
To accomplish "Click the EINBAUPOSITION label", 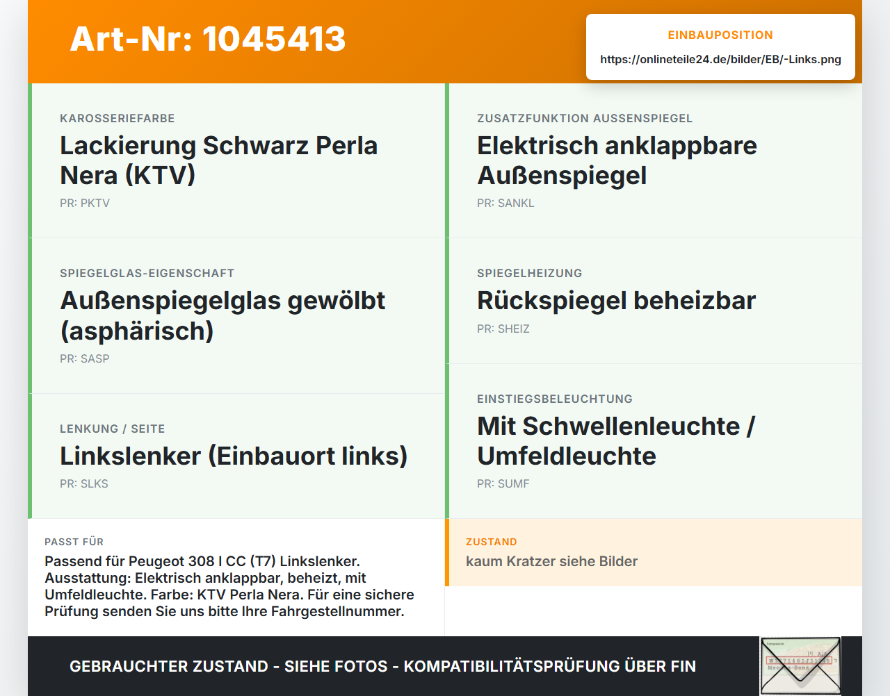I will point(720,35).
